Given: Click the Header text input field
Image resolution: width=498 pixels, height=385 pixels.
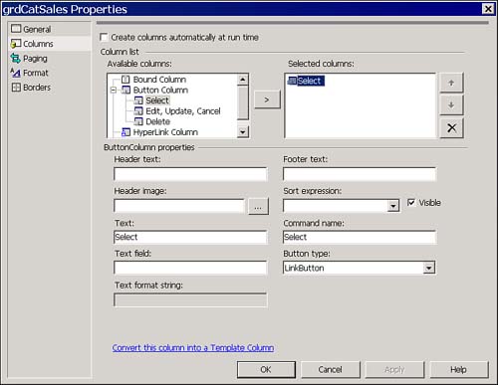Looking at the screenshot, I should pos(190,174).
